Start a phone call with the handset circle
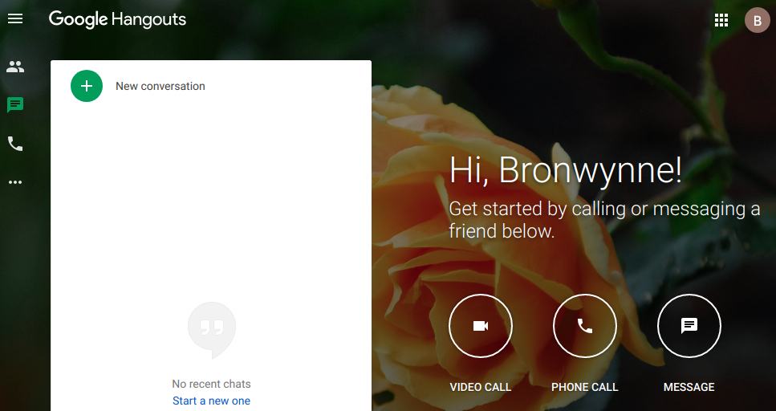This screenshot has height=411, width=776. point(585,326)
